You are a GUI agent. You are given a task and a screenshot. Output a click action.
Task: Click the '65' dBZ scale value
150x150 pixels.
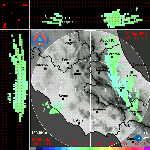tap(143, 144)
